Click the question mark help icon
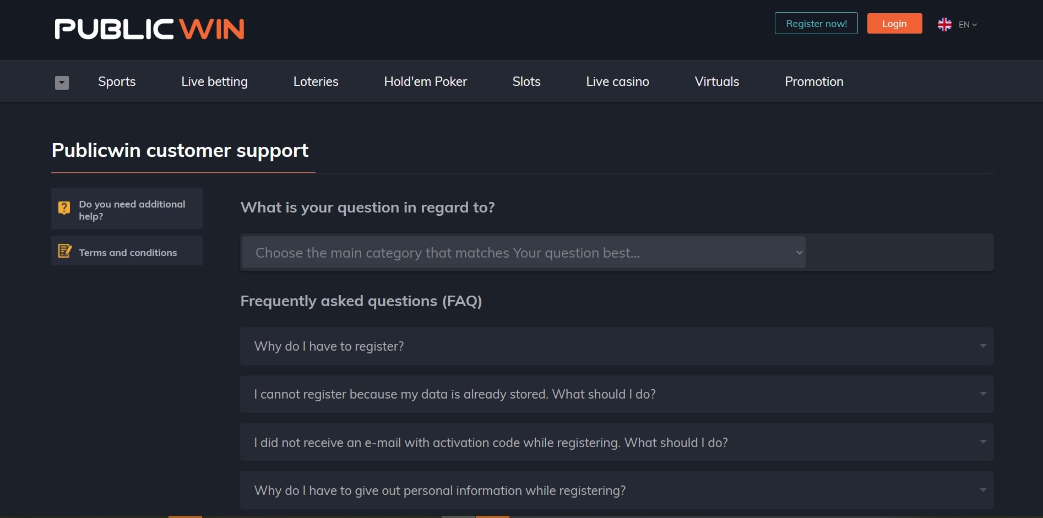1043x518 pixels. (64, 208)
